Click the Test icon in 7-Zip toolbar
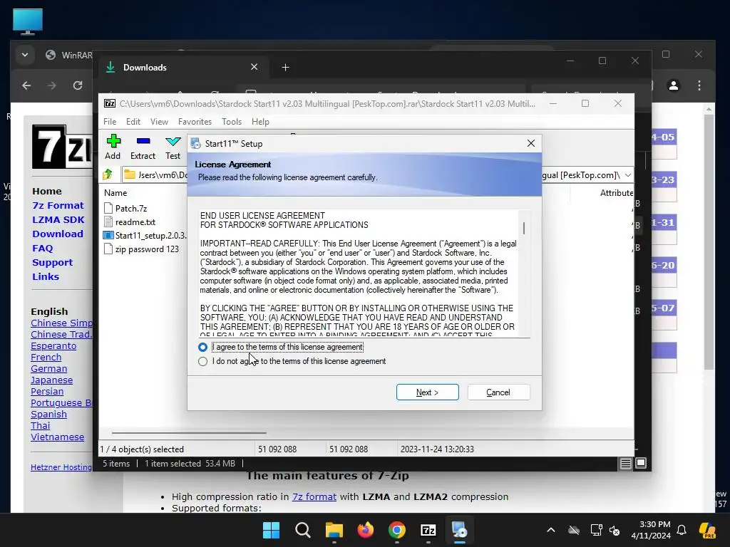 point(173,147)
